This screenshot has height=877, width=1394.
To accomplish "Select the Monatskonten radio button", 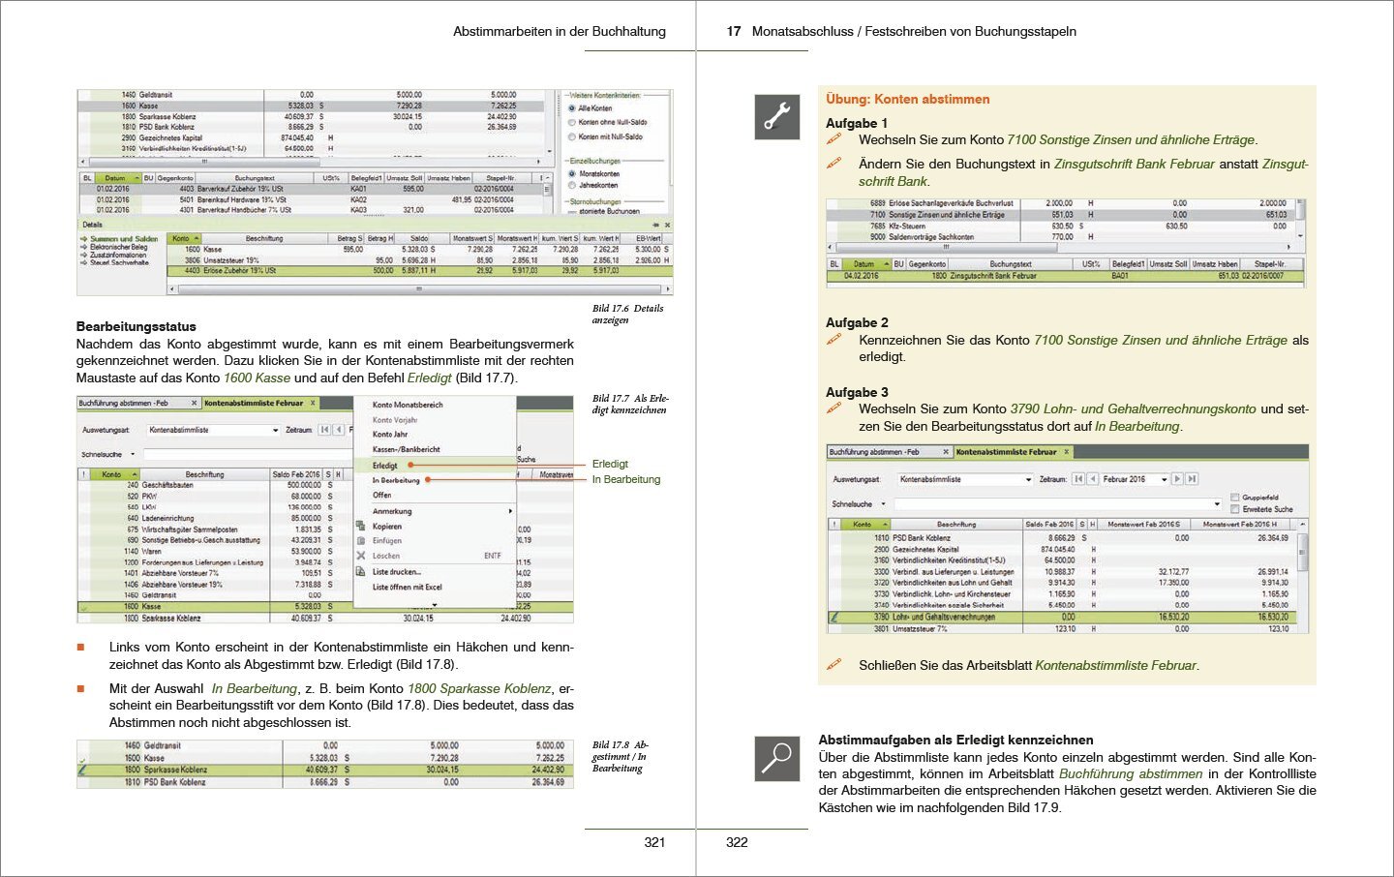I will (x=572, y=174).
